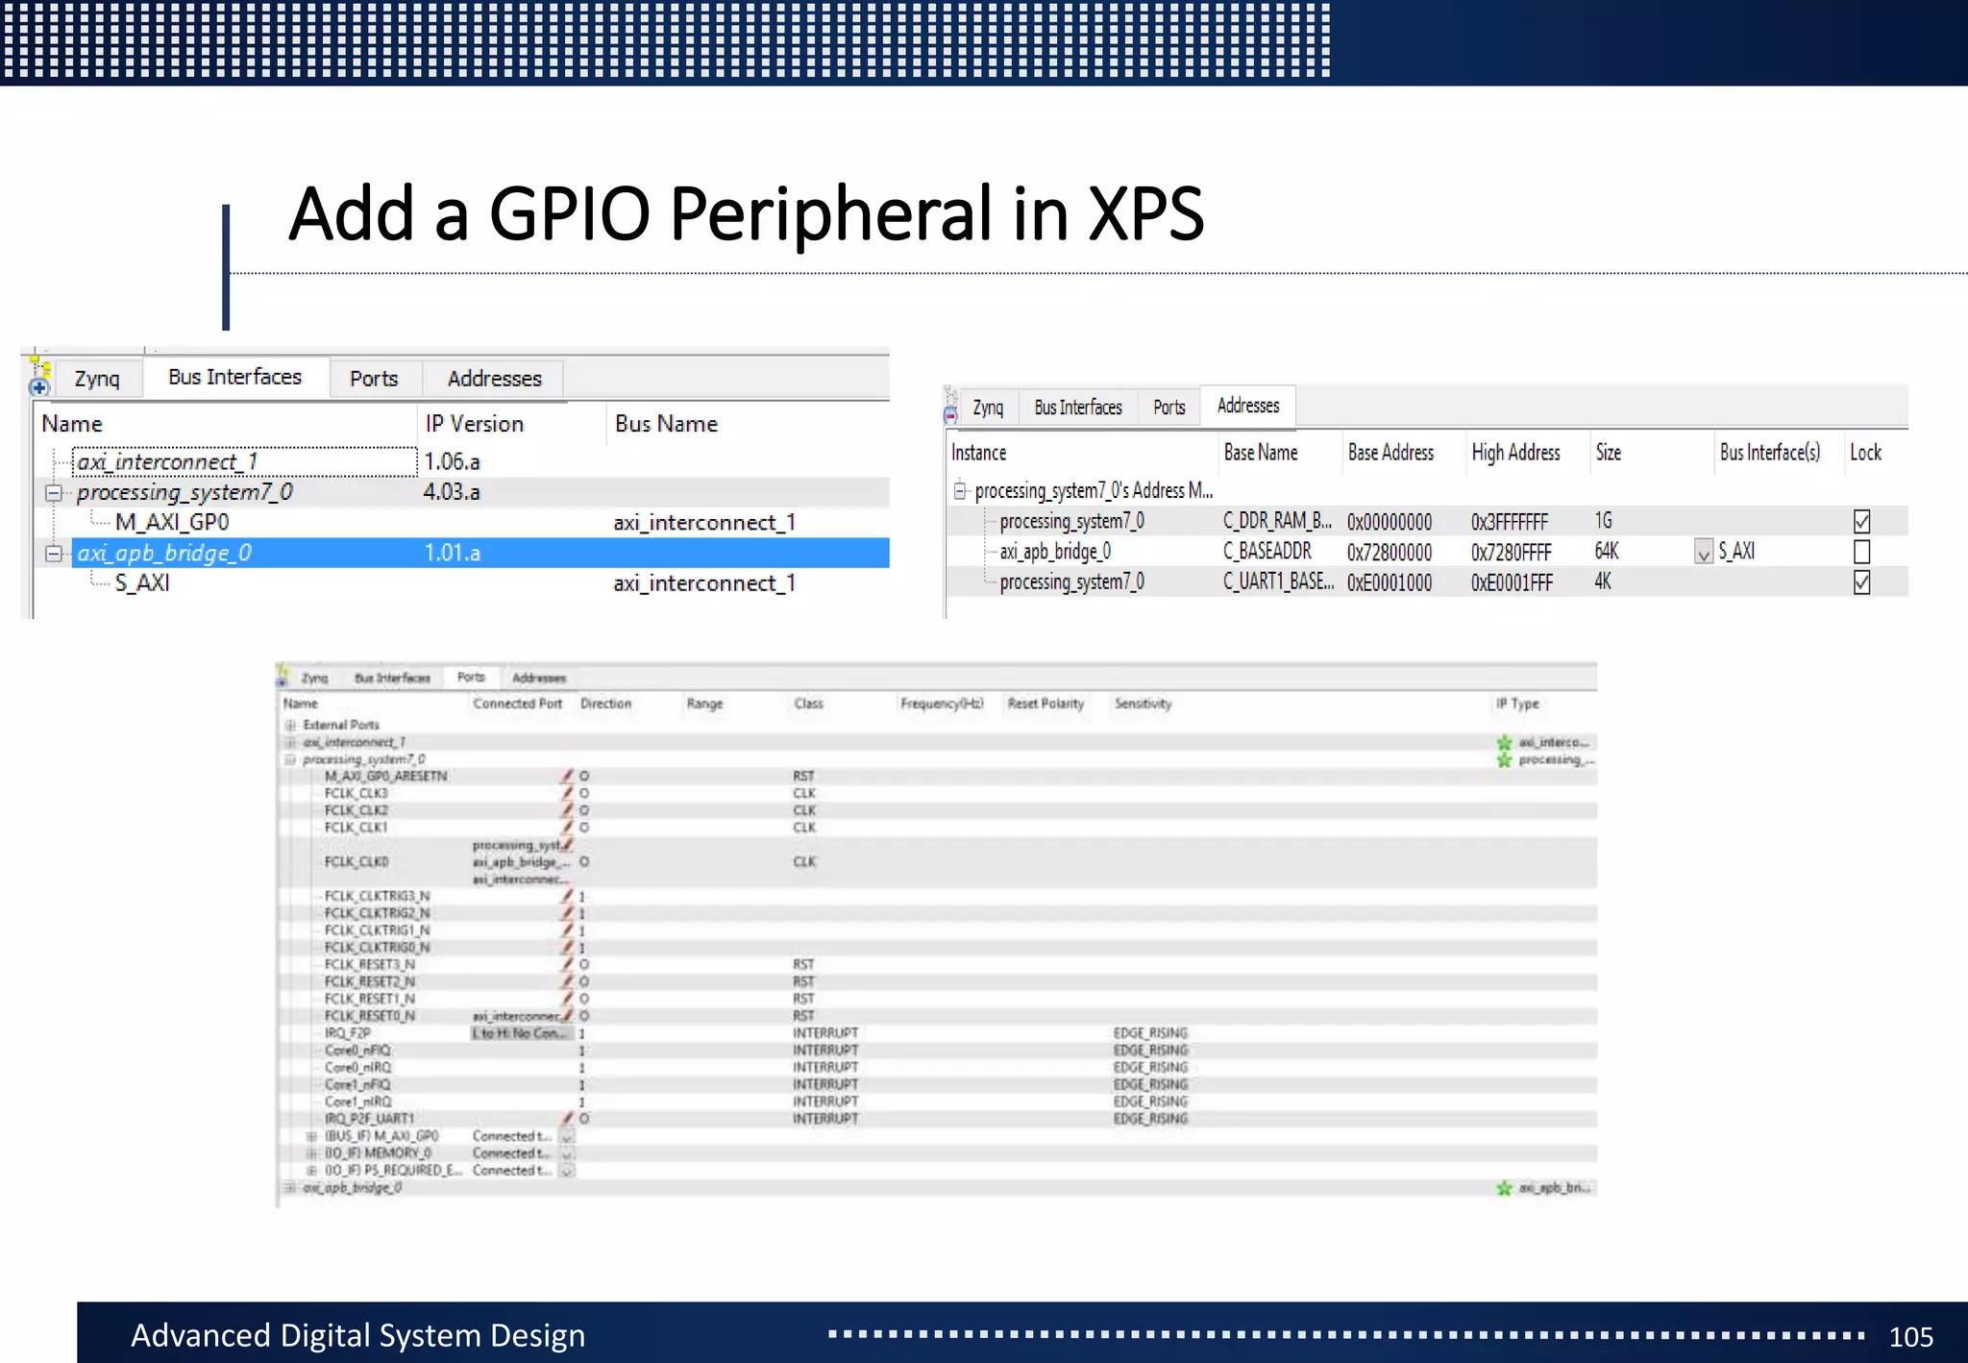Collapse axi_apb_bridge_0 in Bus Interfaces tree
Image resolution: width=1968 pixels, height=1363 pixels.
54,554
